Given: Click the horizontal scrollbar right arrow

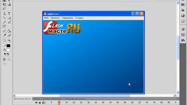Looking at the screenshot, I should [x=175, y=95].
